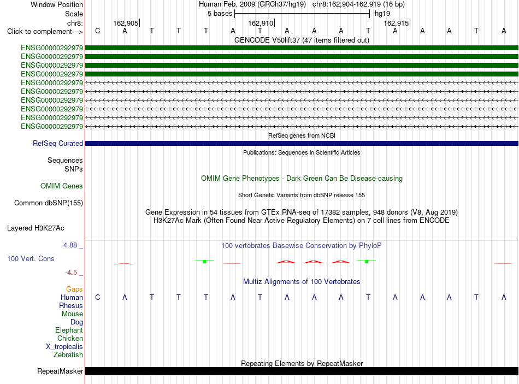Image resolution: width=519 pixels, height=384 pixels.
Task: Click the Common dbSNP(155) label
Action: tap(48, 203)
